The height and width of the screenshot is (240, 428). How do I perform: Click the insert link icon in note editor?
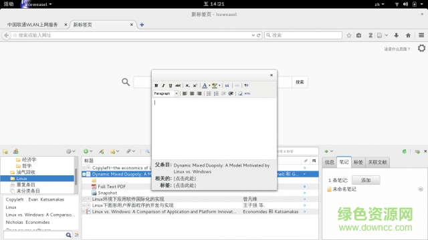pos(237,85)
